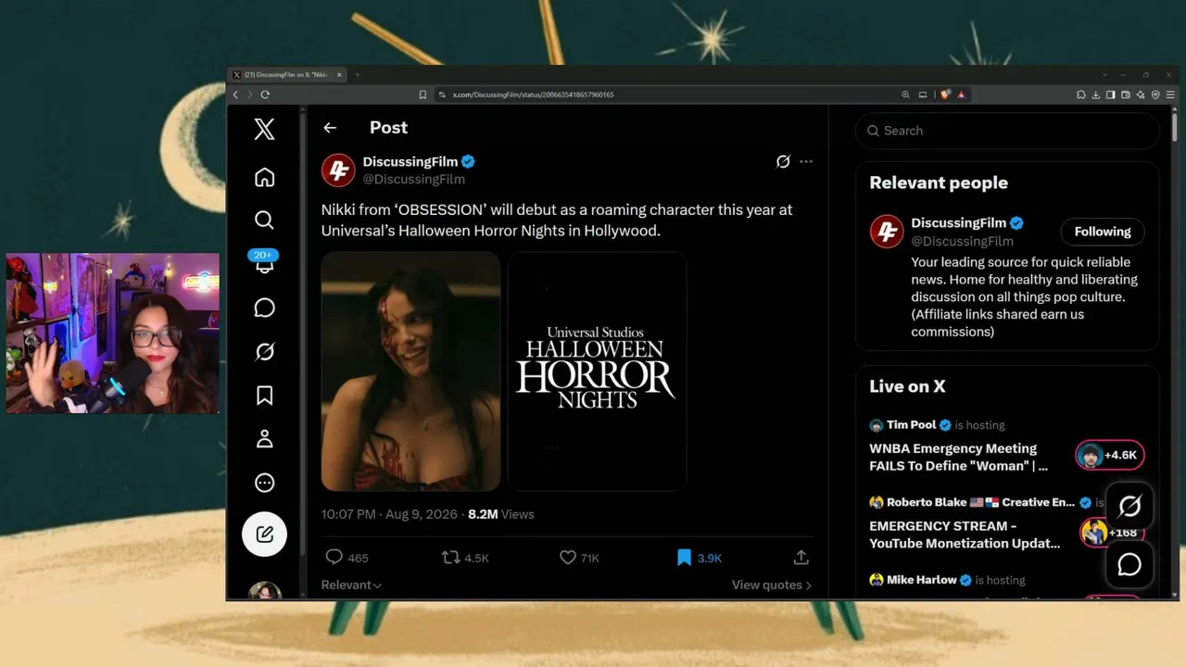The height and width of the screenshot is (667, 1186).
Task: Toggle the Following button for DiscussingFilm
Action: click(x=1103, y=232)
